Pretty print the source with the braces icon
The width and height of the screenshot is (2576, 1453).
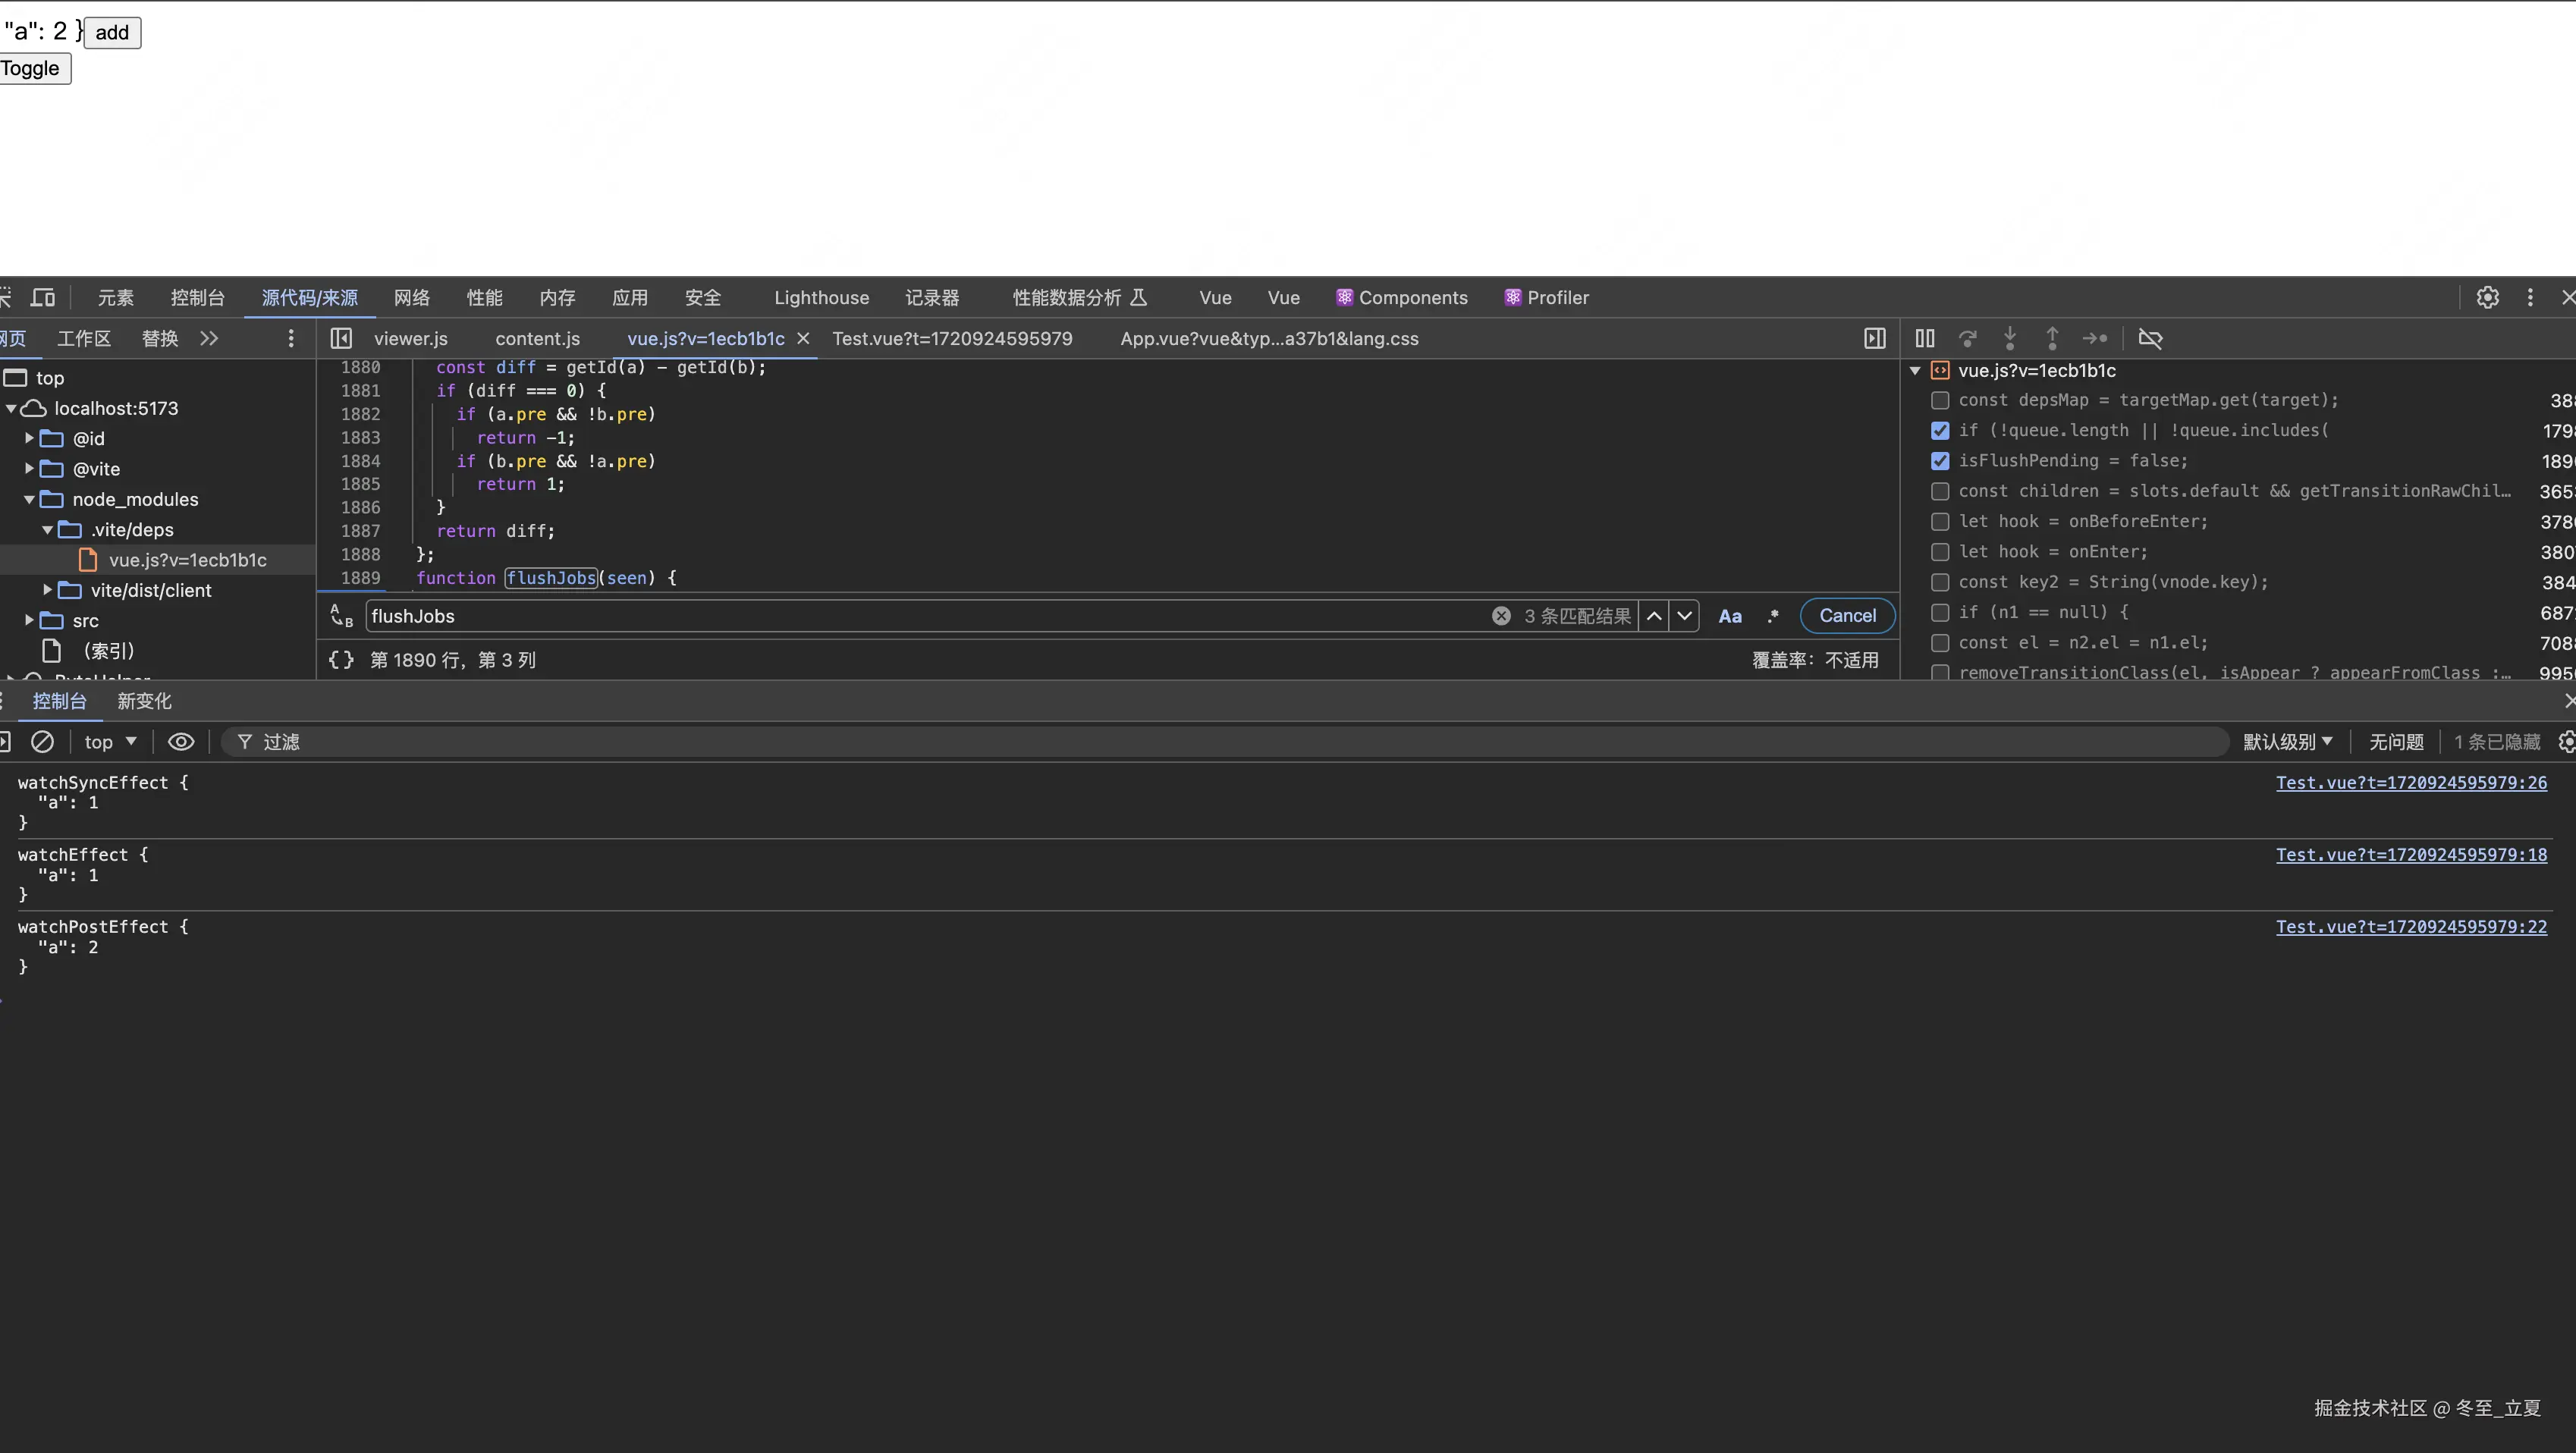[341, 660]
